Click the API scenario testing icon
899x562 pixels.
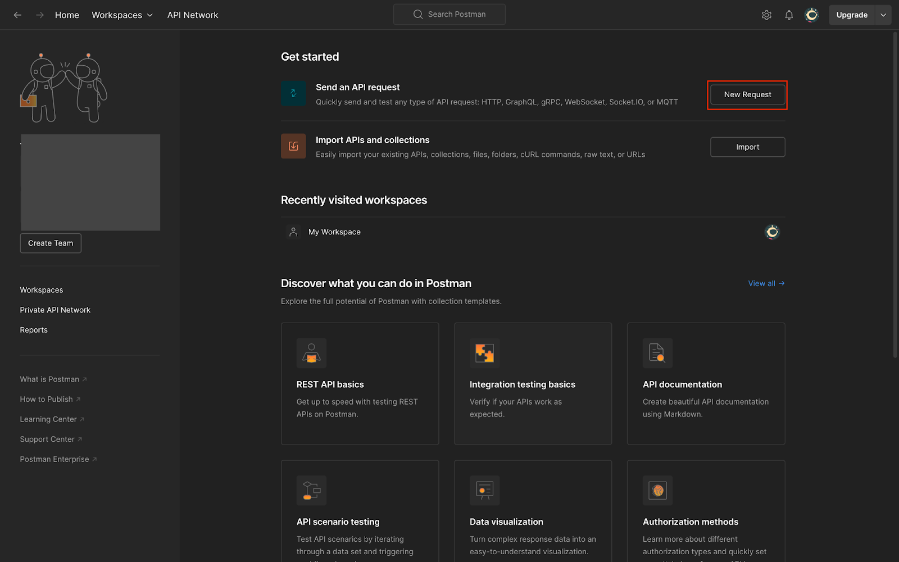(311, 490)
